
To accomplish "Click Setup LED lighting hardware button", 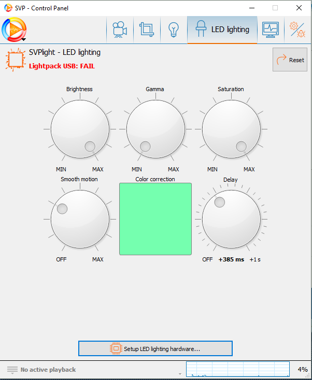I will [155, 348].
